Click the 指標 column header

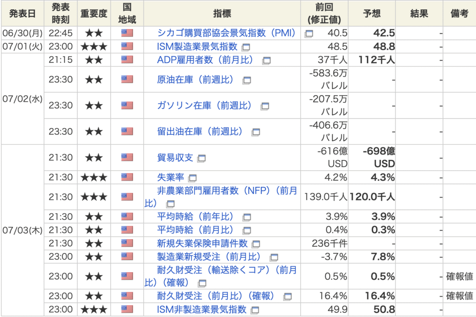click(222, 13)
